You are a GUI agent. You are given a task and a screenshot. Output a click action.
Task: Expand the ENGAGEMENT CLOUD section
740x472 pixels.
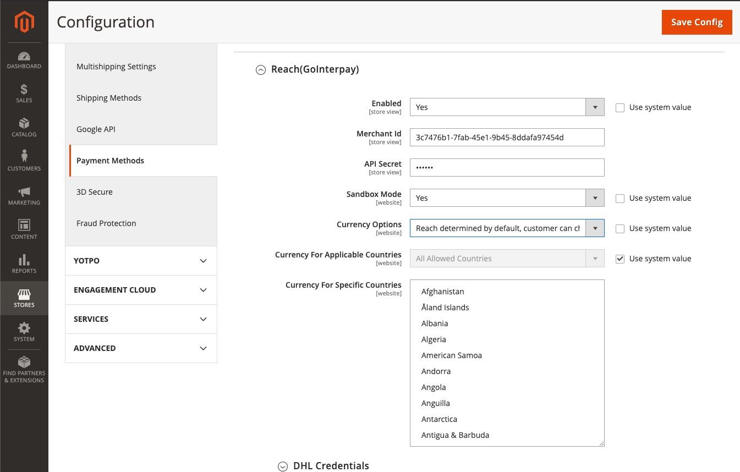tap(141, 290)
